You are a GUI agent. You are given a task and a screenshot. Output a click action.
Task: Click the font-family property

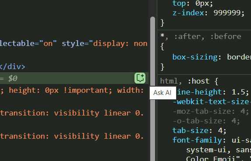pyautogui.click(x=197, y=140)
